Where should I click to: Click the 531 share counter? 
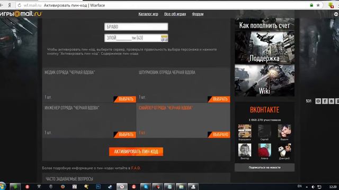point(308,101)
